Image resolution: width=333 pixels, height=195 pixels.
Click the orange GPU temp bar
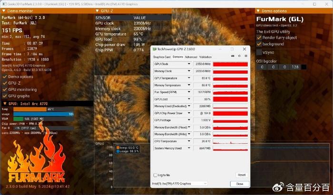[29, 109]
